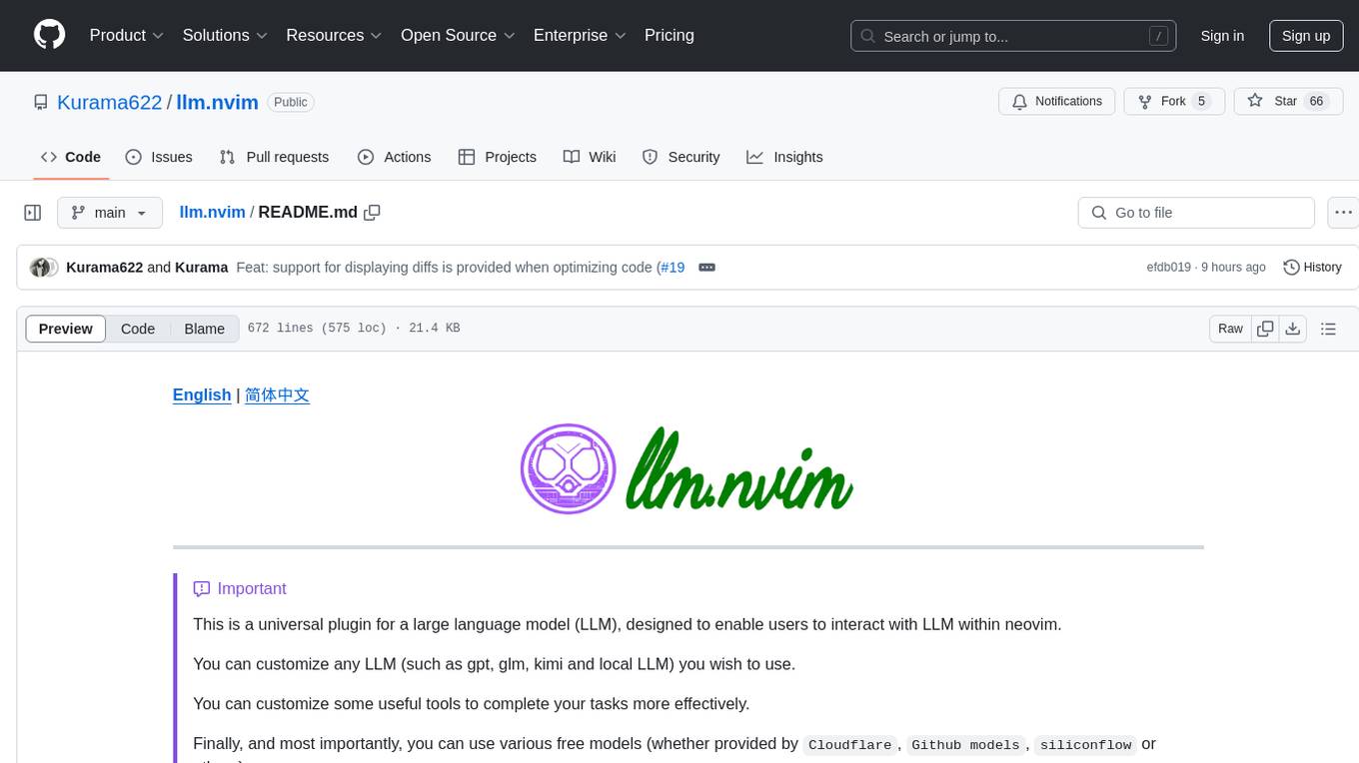This screenshot has height=763, width=1359.
Task: Select the Blame view
Action: [204, 329]
